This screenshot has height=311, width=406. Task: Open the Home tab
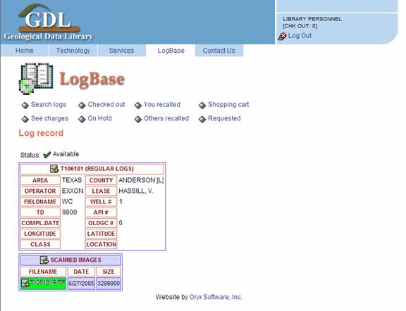[x=25, y=51]
